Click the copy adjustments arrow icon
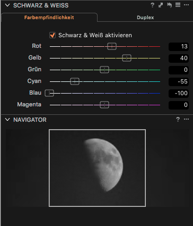 (x=161, y=5)
